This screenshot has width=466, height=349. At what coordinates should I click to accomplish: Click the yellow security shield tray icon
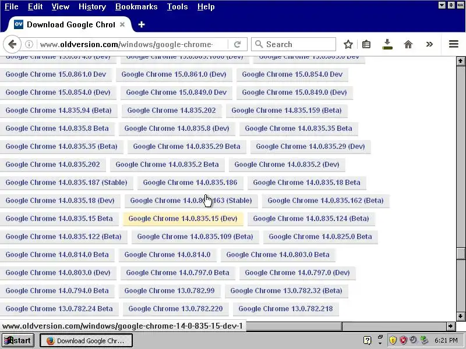click(393, 340)
